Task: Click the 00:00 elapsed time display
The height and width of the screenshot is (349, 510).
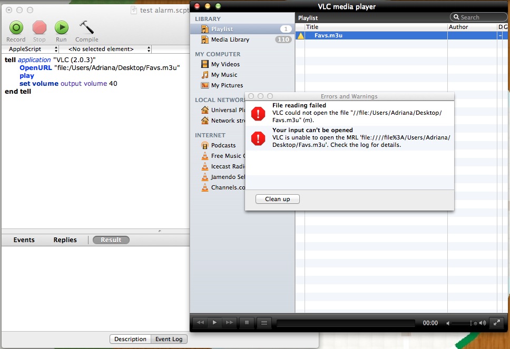Action: pyautogui.click(x=430, y=323)
